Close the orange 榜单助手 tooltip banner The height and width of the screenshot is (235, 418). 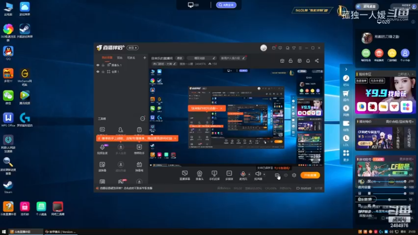(175, 138)
